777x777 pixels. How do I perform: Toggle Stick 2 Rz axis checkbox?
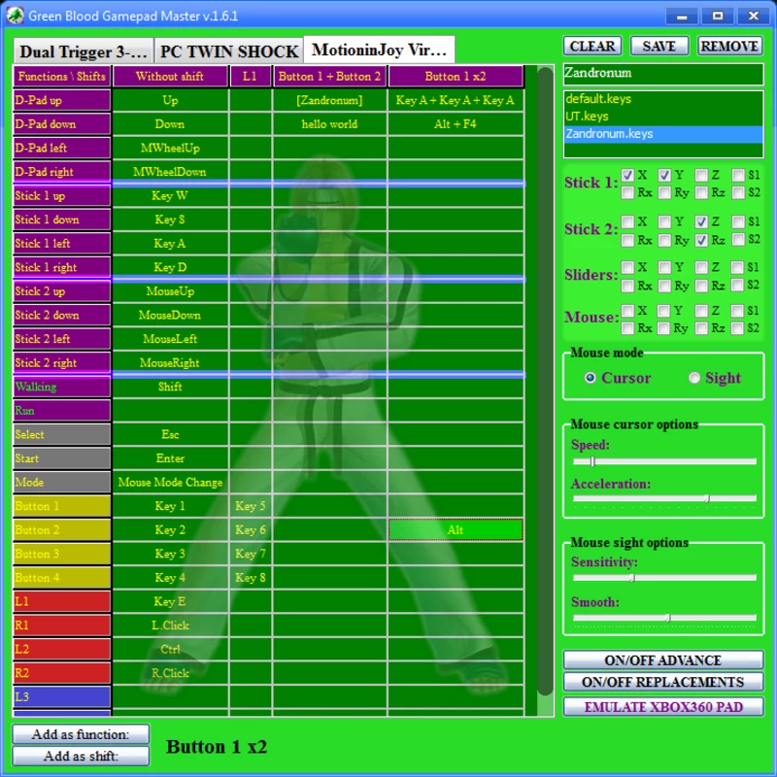tap(701, 240)
